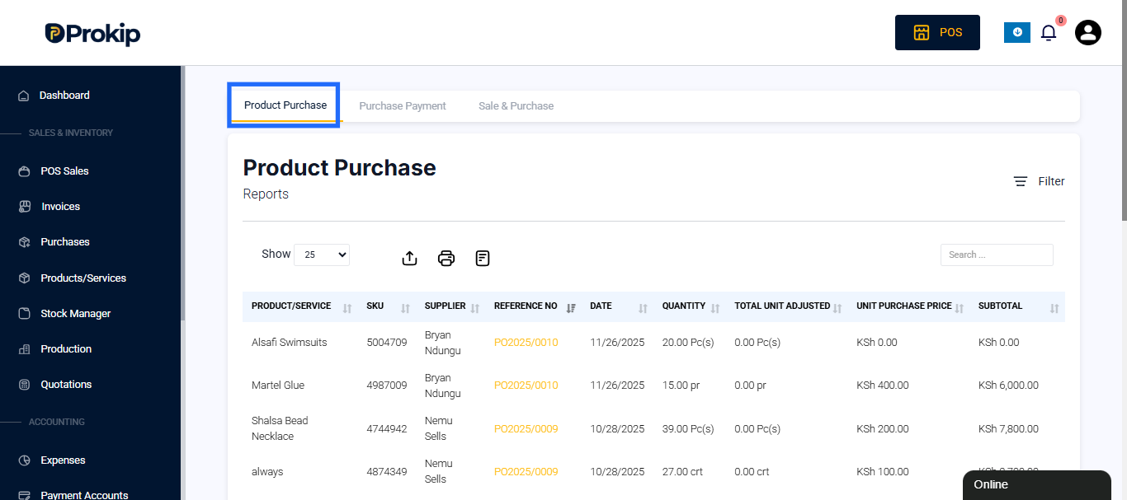The width and height of the screenshot is (1127, 500).
Task: Open PO2025/0009 link for Shalsa Bead Necklace
Action: tap(526, 429)
